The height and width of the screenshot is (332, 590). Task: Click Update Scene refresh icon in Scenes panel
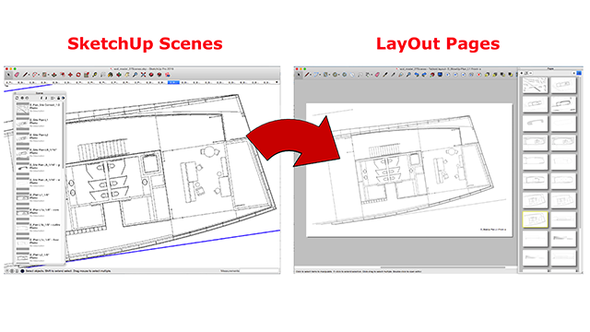pos(17,98)
